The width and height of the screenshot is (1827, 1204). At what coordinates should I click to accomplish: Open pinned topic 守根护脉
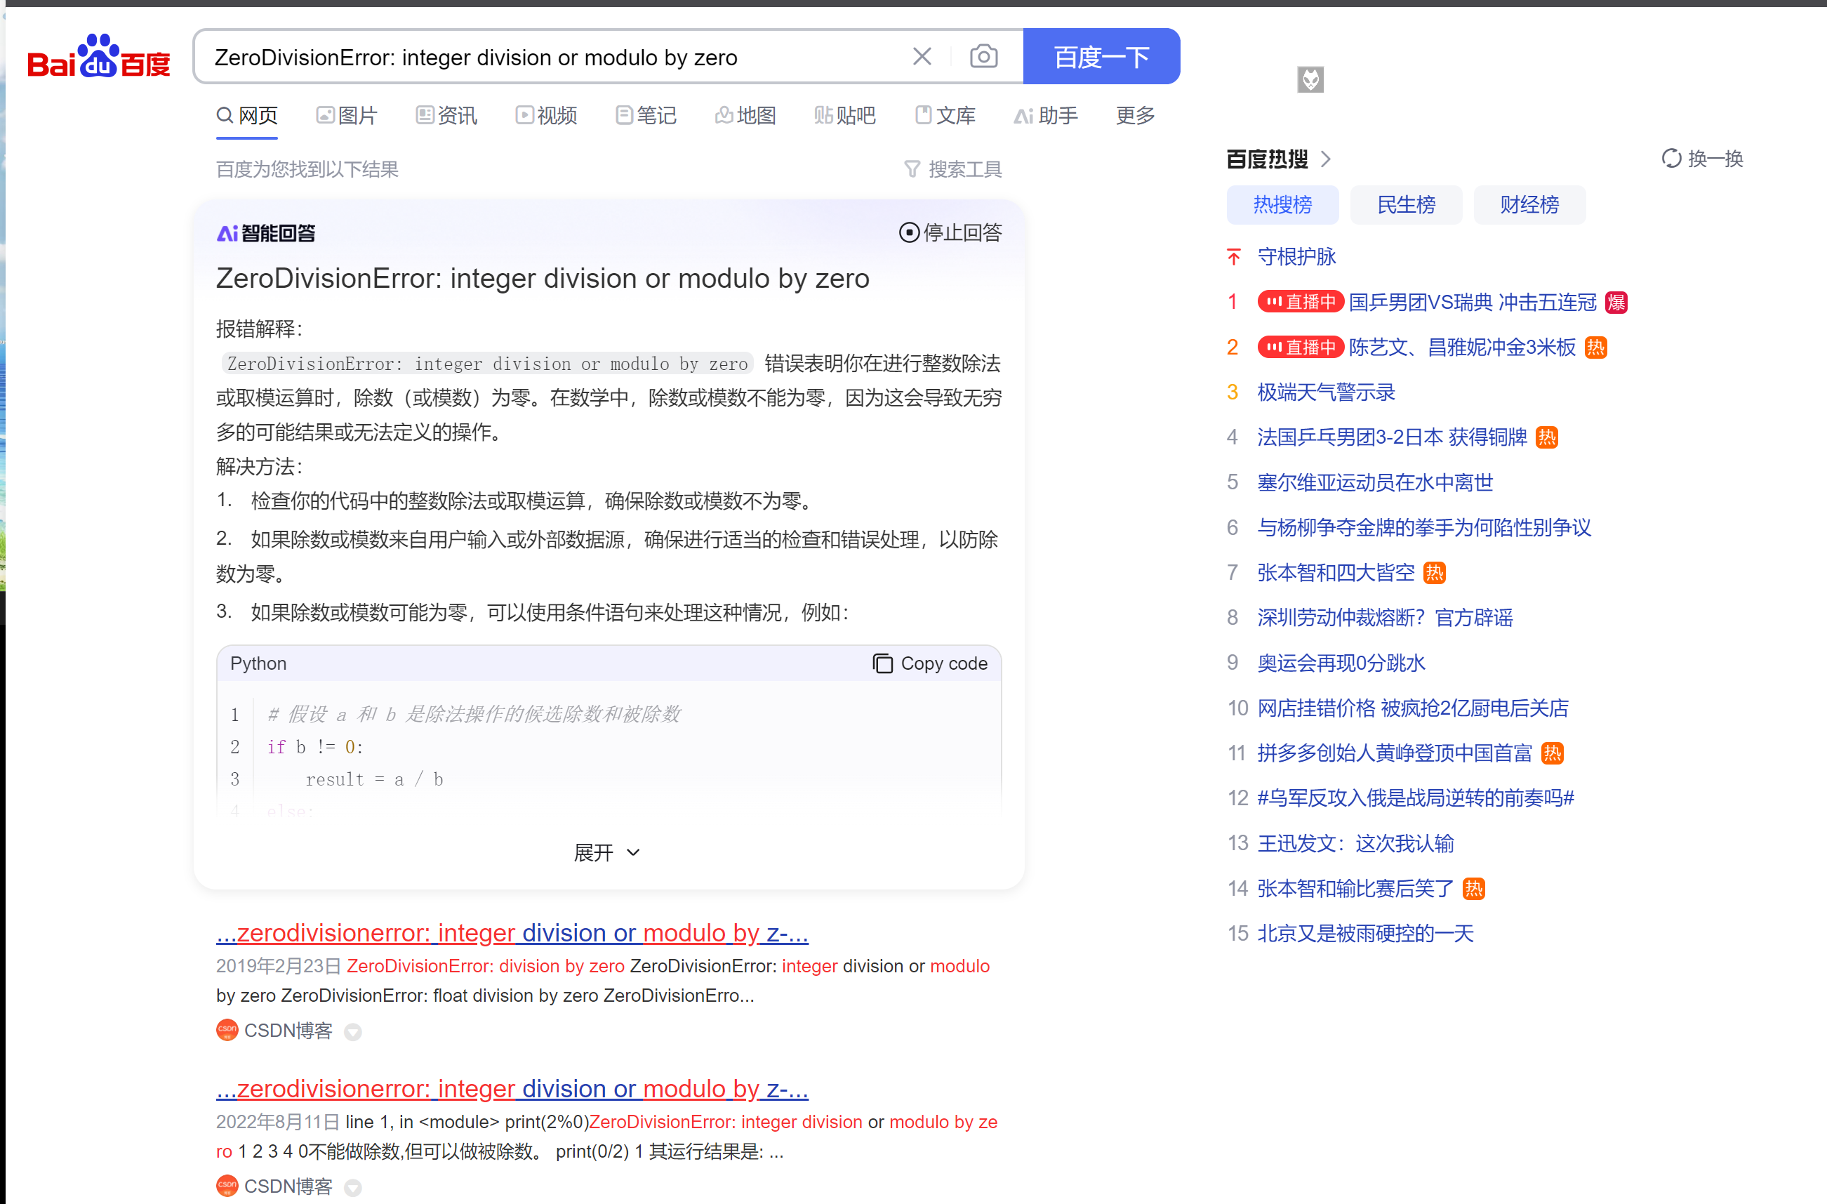(x=1296, y=256)
